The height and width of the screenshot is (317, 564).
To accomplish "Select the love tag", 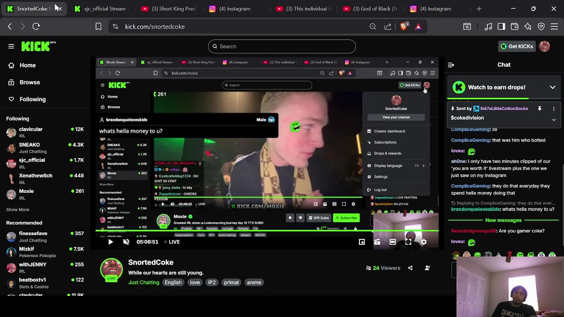I will [x=195, y=282].
